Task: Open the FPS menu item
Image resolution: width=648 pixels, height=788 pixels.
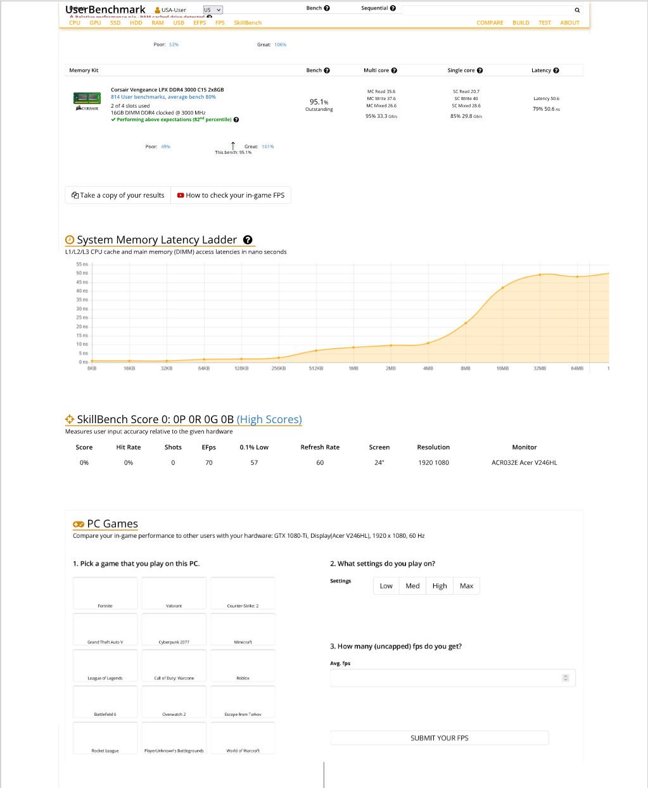Action: point(220,23)
